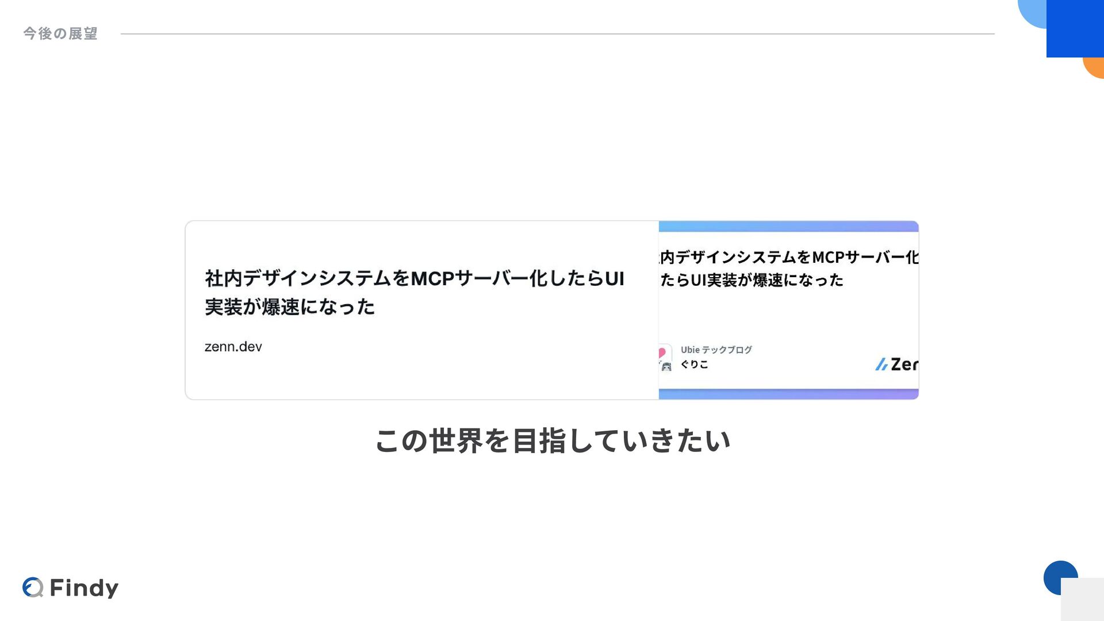The width and height of the screenshot is (1104, 621).
Task: Click the この世界を目指していきたい caption
Action: 553,441
